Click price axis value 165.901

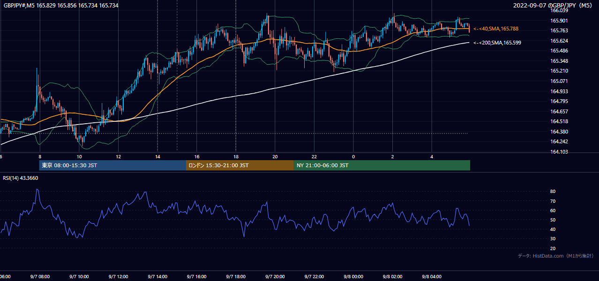pos(559,21)
